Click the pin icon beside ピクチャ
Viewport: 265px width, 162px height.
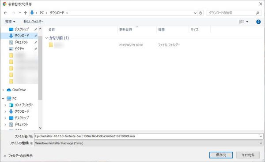click(36, 49)
